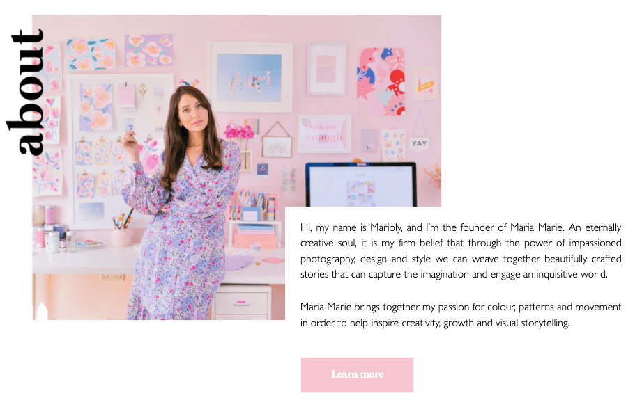Select the small hanging frame with triangle string

tap(277, 140)
